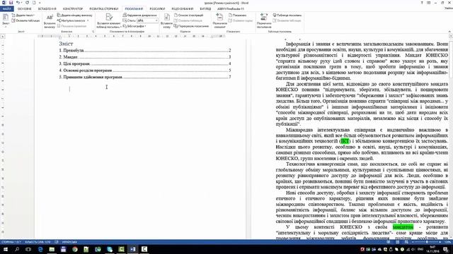
Task: Insert a citation from the references ribbon
Action: (x=109, y=21)
